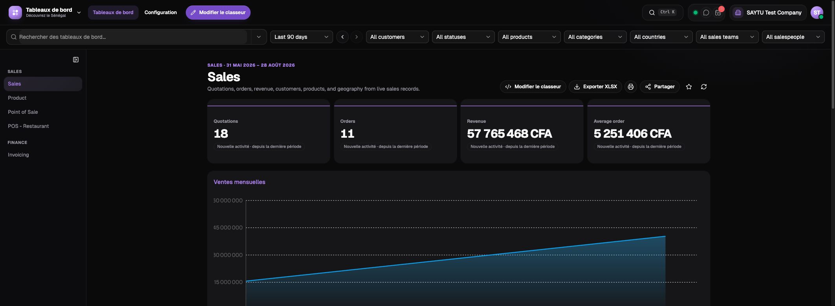Mark the Sales dashboard as favorite star
This screenshot has width=835, height=306.
[x=689, y=87]
